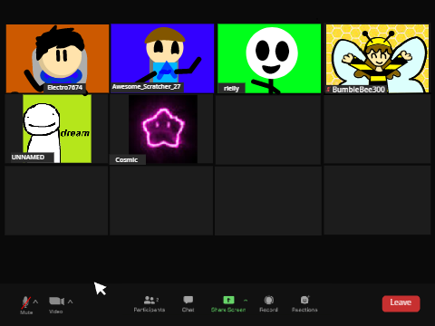Select the Awesome_Scratcher_27 video tile
This screenshot has width=435, height=326.
(162, 58)
